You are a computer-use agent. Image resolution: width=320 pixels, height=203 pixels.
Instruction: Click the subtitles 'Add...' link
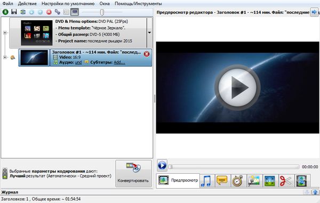click(119, 62)
